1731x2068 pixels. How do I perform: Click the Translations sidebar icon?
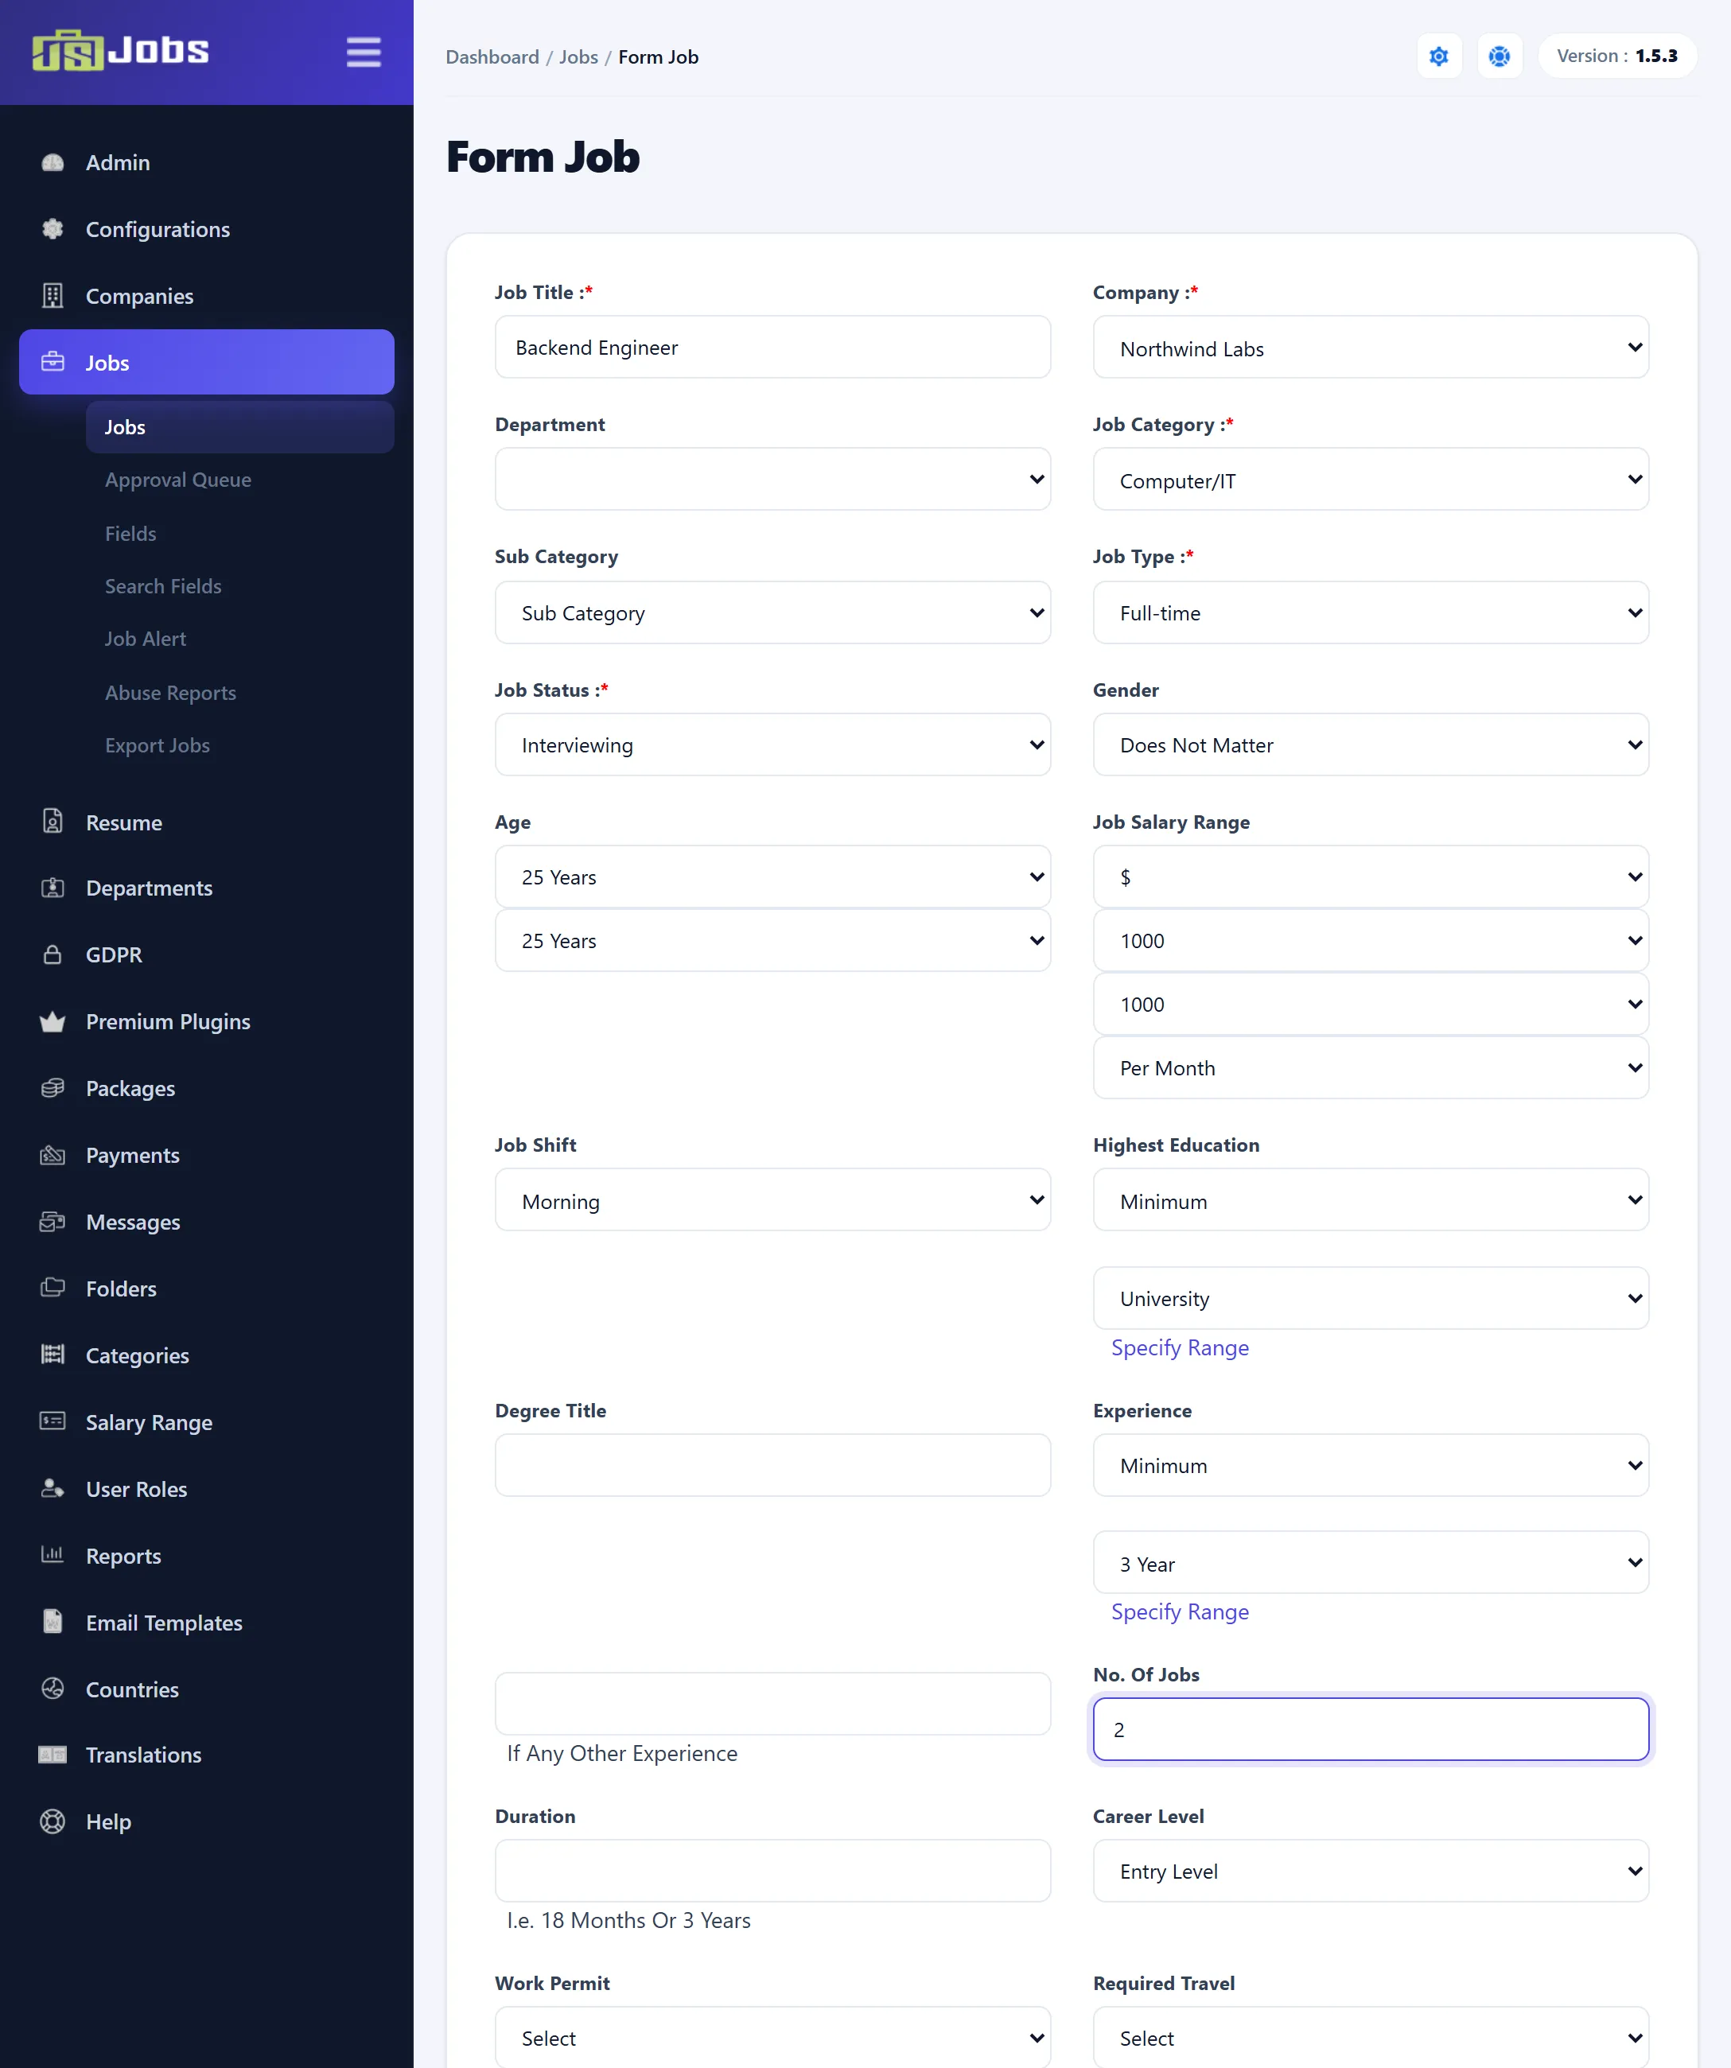53,1755
